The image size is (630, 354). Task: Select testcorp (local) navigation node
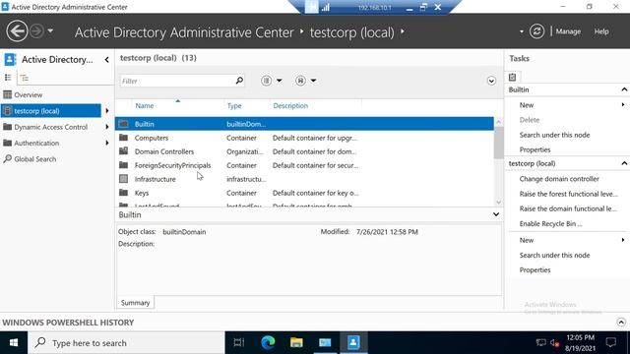tap(51, 111)
